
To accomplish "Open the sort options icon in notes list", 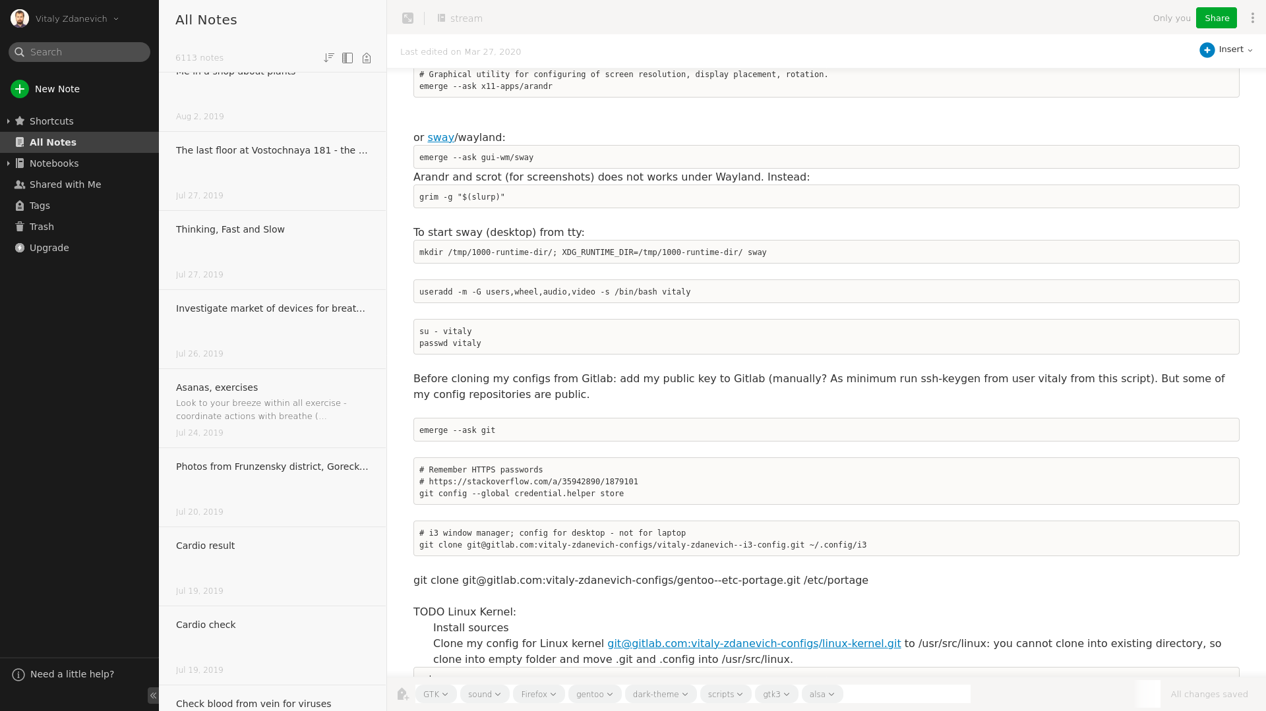I will (x=329, y=58).
